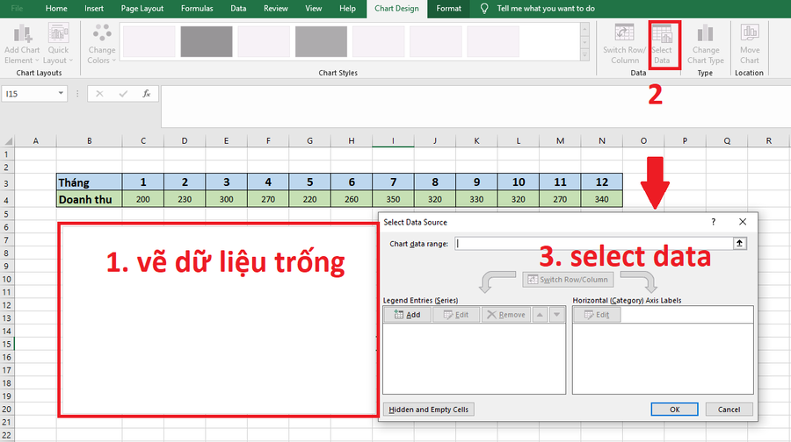Image resolution: width=791 pixels, height=442 pixels.
Task: Click the collapse-dialog range selector arrow
Action: pyautogui.click(x=739, y=244)
